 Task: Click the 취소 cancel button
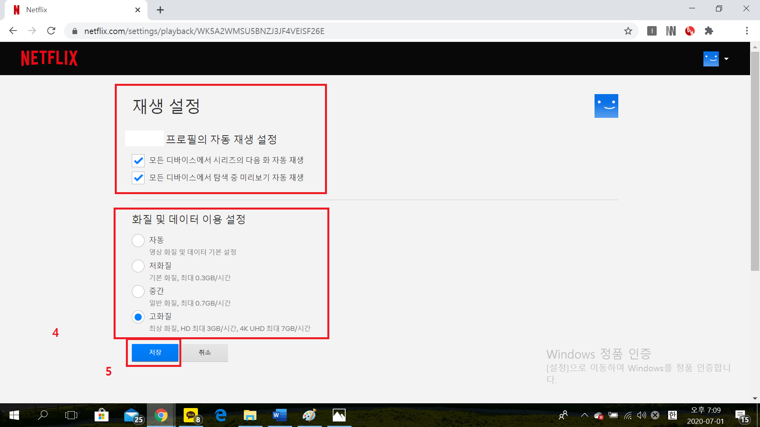coord(205,352)
